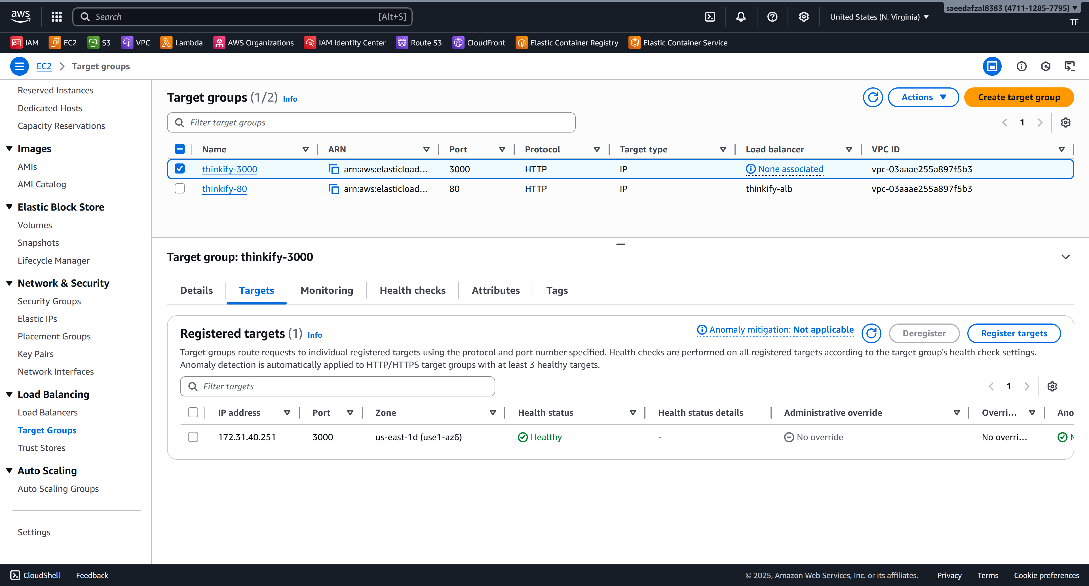Switch to the Monitoring tab

click(326, 290)
